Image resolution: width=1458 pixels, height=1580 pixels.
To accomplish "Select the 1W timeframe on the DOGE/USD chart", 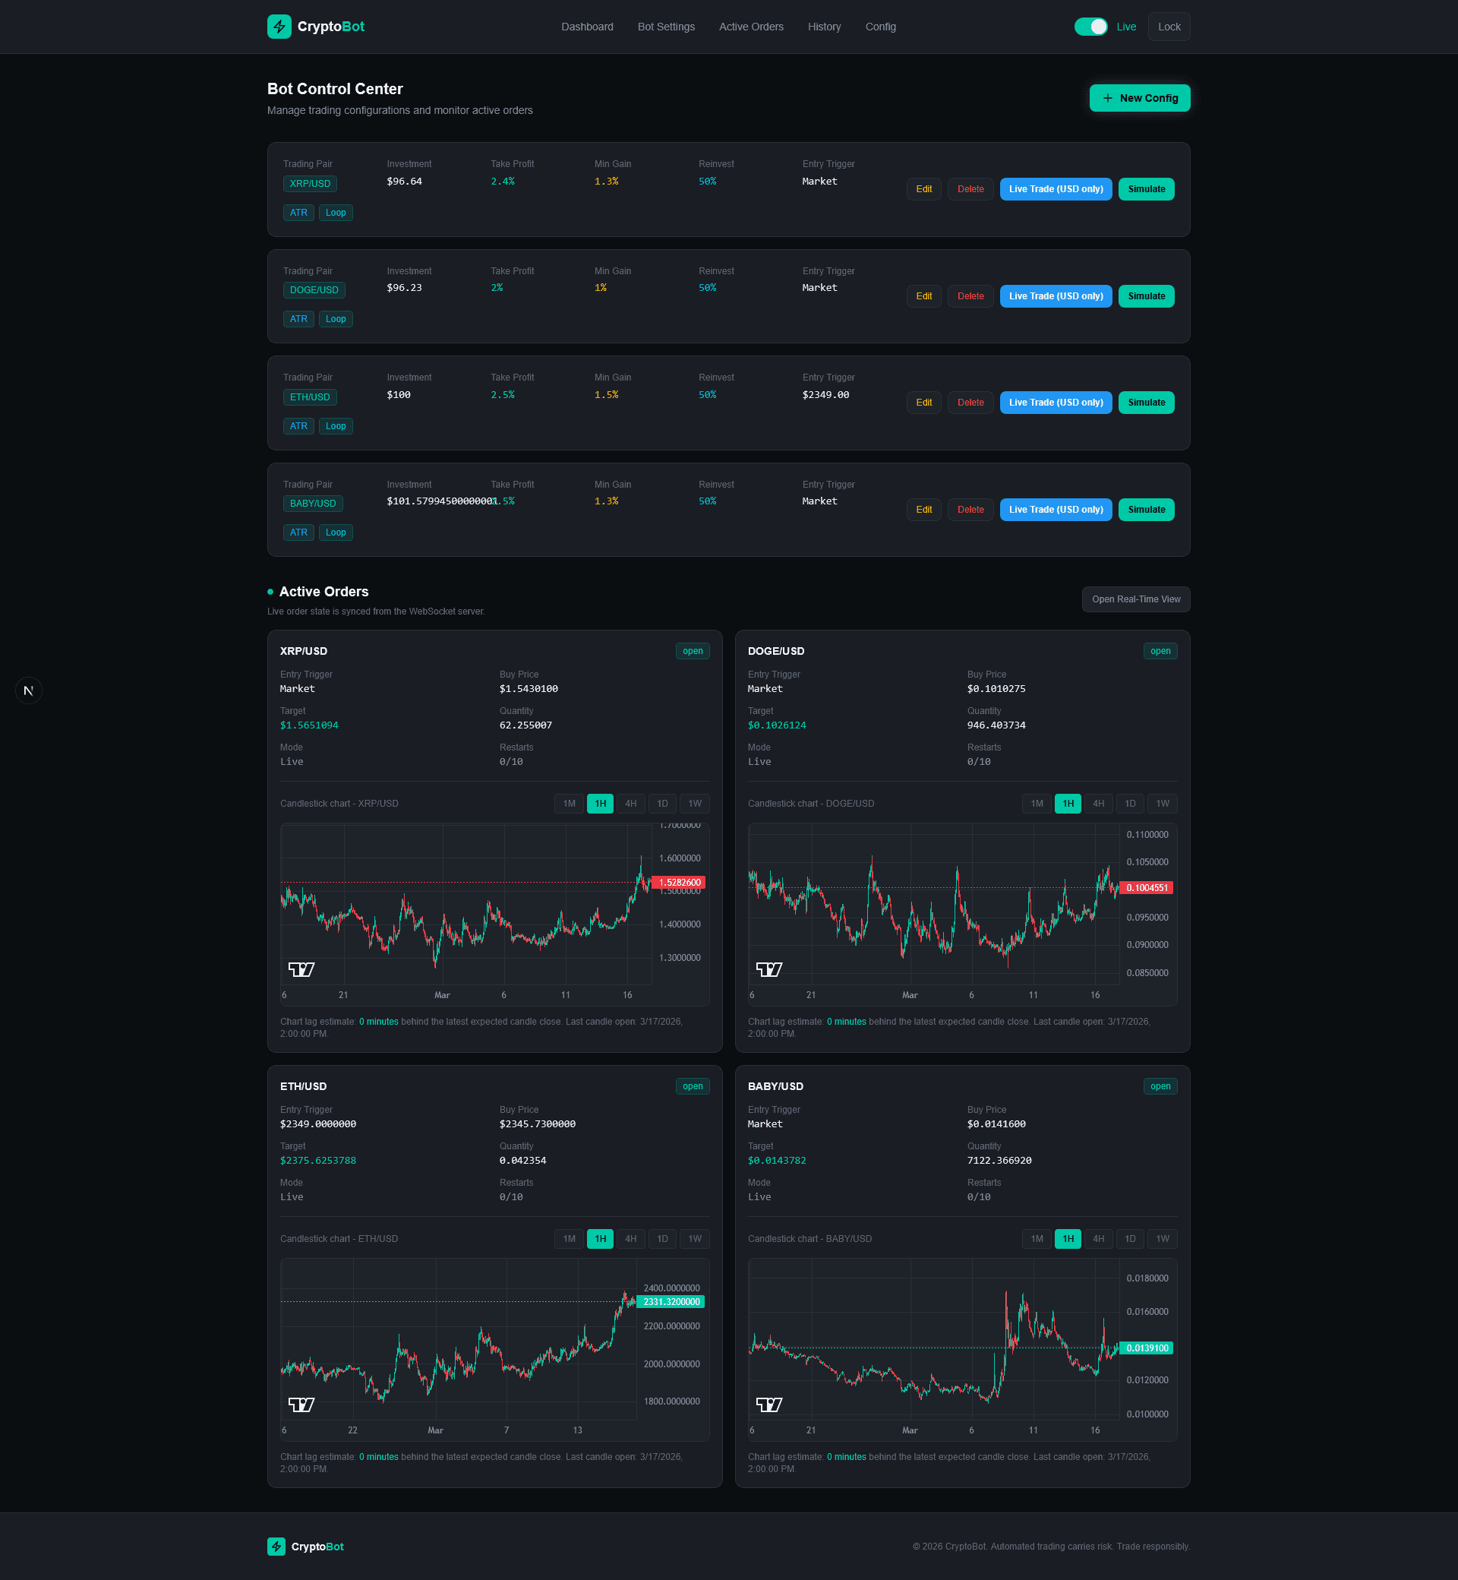I will [1161, 804].
